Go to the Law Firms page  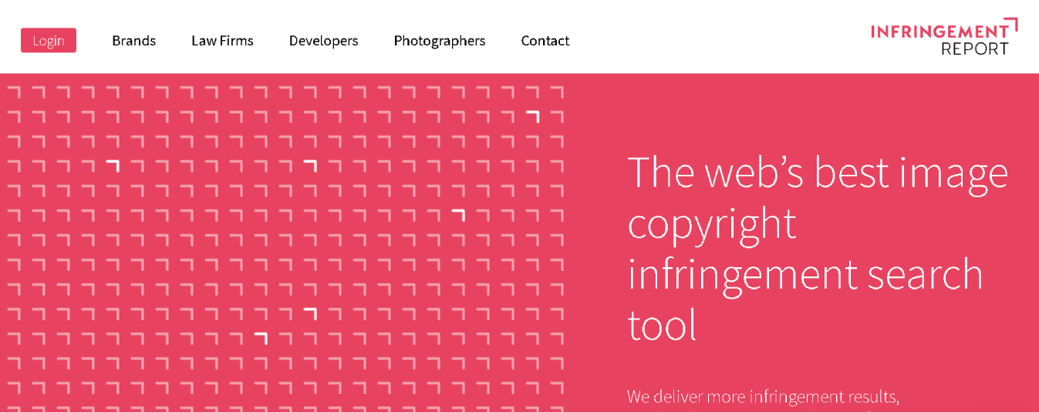pyautogui.click(x=222, y=41)
